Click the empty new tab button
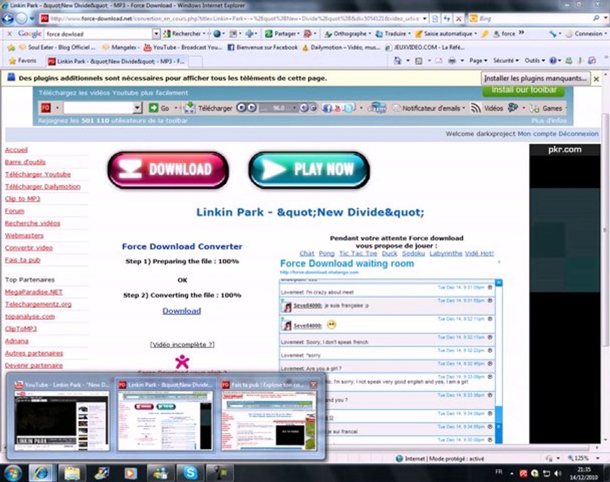This screenshot has width=610, height=482. click(195, 62)
